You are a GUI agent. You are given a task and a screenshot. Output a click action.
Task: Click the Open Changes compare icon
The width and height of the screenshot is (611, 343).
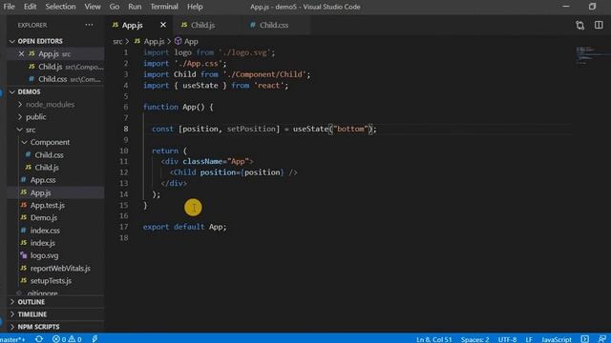[x=579, y=26]
